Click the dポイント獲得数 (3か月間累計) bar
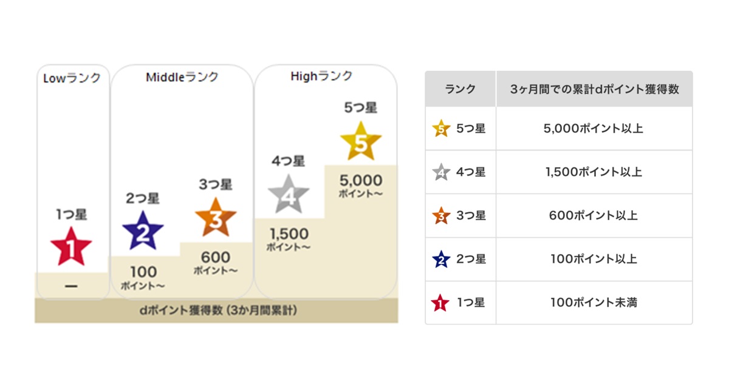 pyautogui.click(x=216, y=310)
